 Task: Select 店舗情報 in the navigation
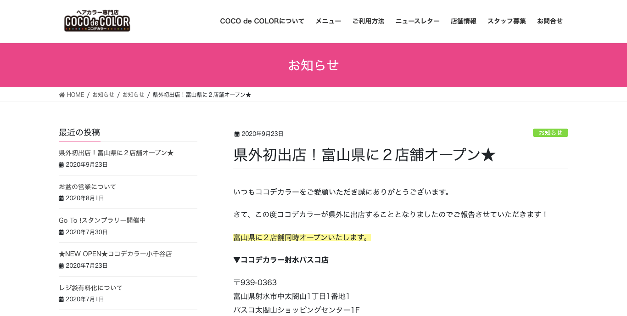(x=464, y=21)
